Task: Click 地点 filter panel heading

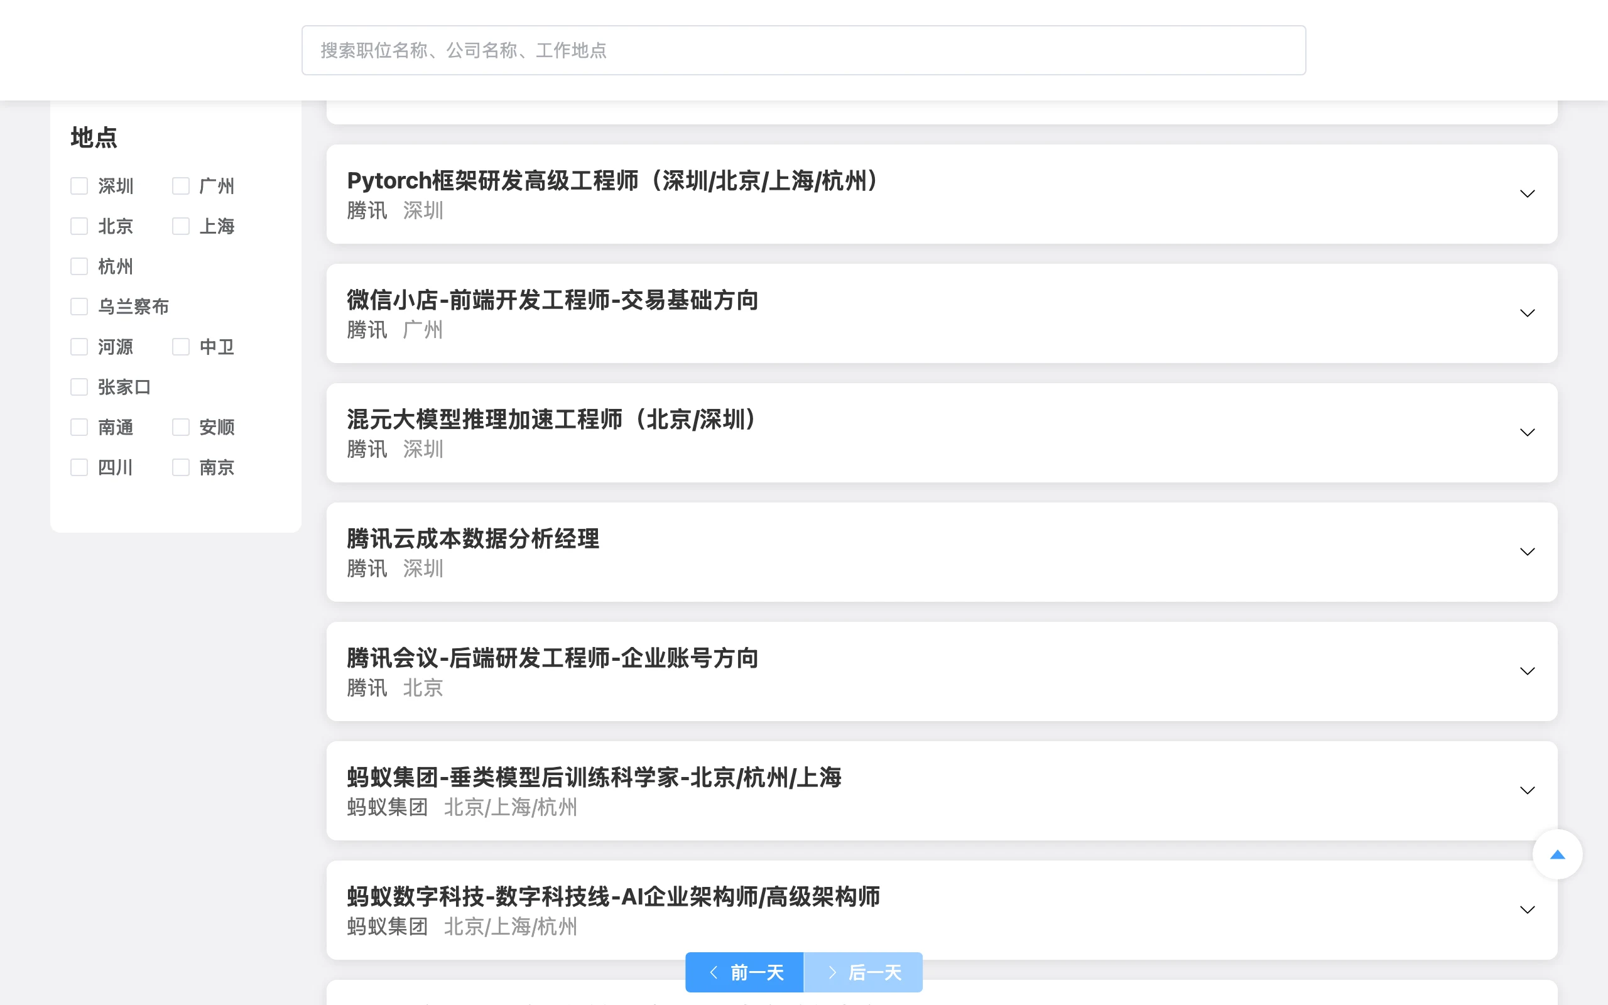Action: [94, 138]
